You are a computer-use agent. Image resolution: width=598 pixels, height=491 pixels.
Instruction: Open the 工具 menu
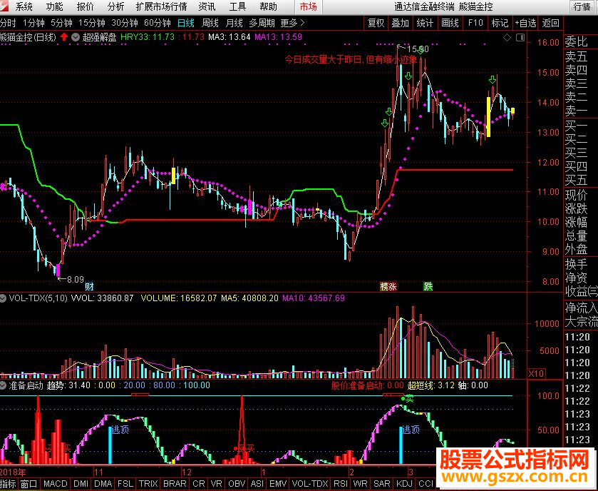click(x=237, y=6)
